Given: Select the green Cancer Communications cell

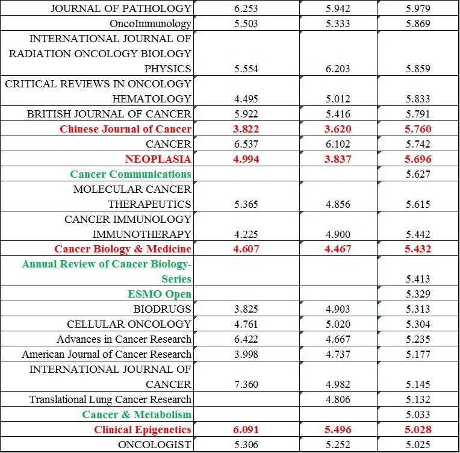Looking at the screenshot, I should tap(97, 174).
